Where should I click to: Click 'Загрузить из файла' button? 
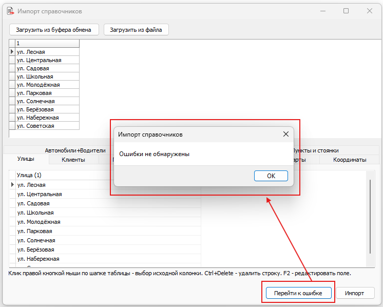(136, 30)
